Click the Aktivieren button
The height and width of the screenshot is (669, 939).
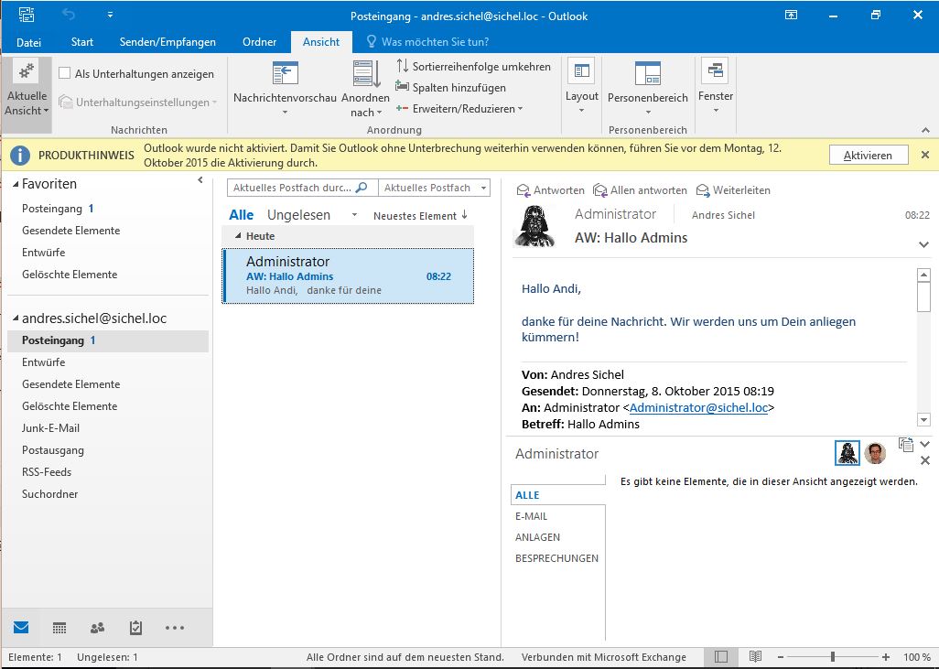tap(869, 155)
